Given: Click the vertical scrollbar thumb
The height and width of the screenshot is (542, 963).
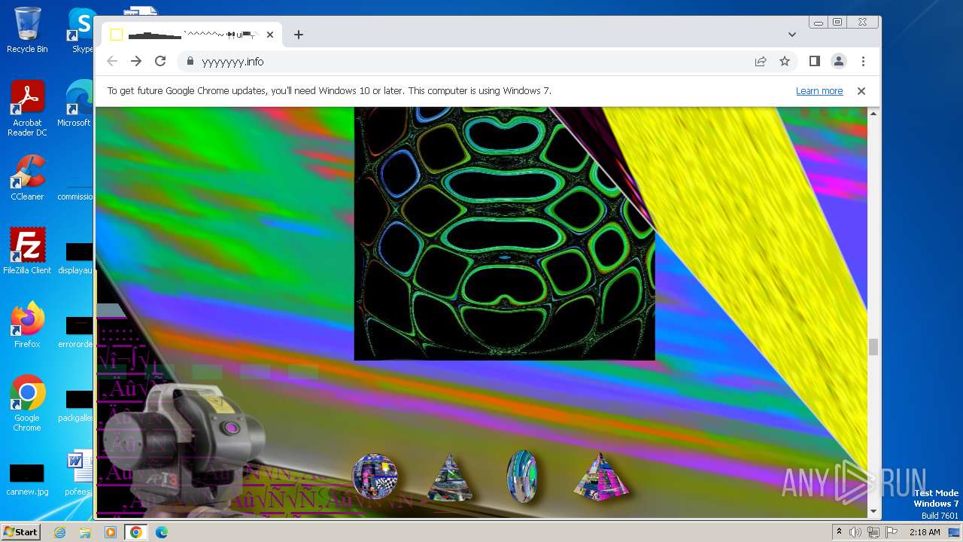Looking at the screenshot, I should [873, 347].
